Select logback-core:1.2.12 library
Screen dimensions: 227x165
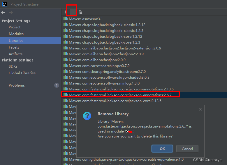[x=105, y=37]
